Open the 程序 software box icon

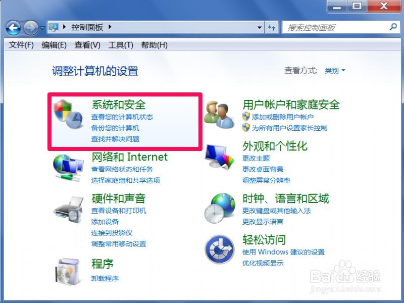pos(68,272)
